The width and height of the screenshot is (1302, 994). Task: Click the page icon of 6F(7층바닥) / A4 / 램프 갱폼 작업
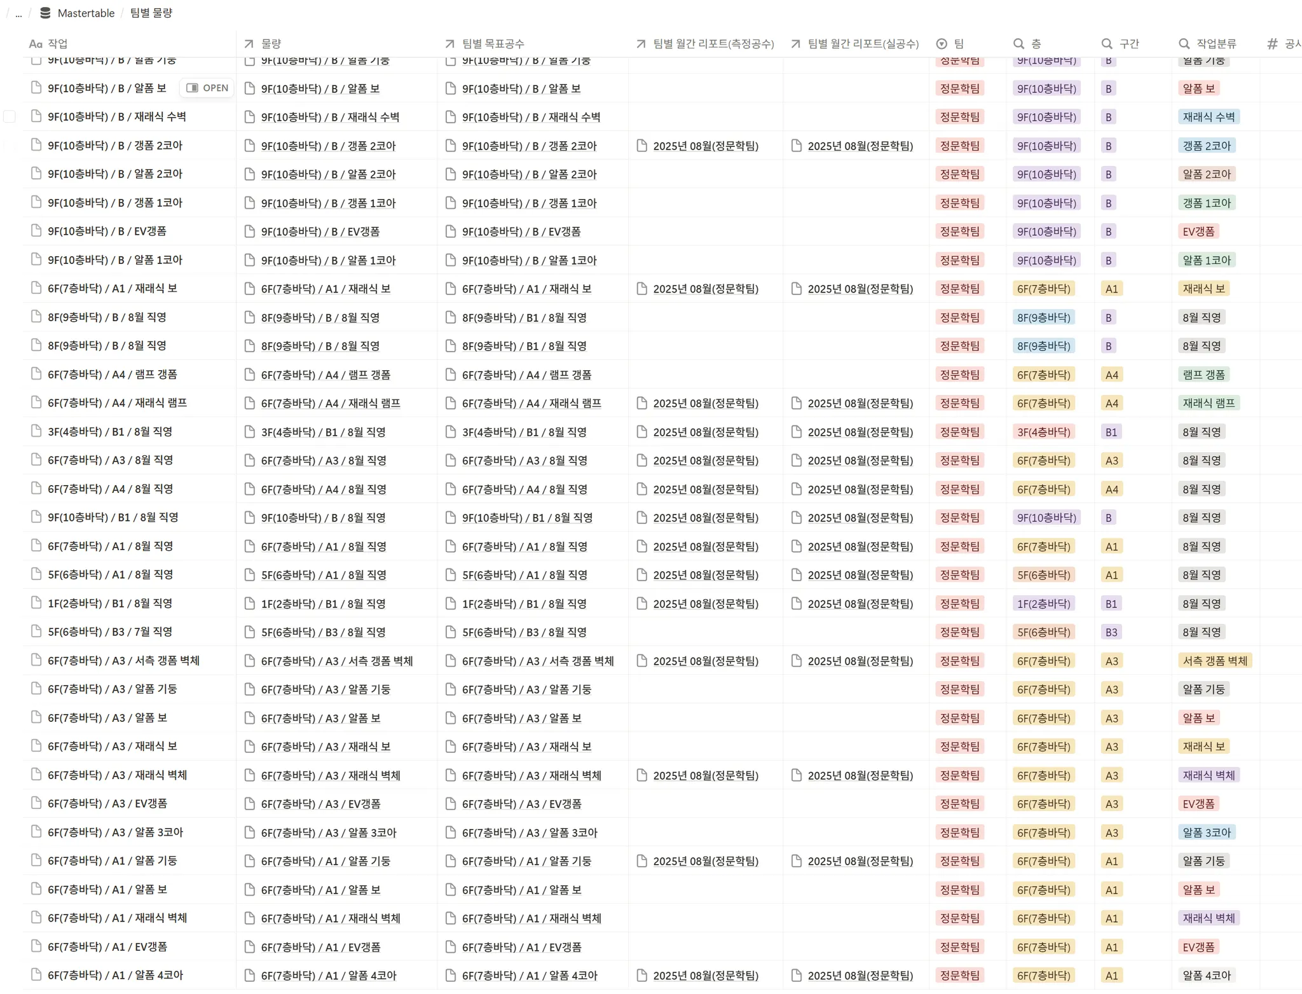(x=36, y=374)
